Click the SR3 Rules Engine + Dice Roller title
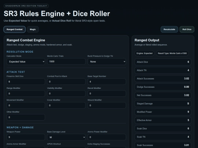Image resolution: width=198 pixels, height=148 pixels. 57,14
